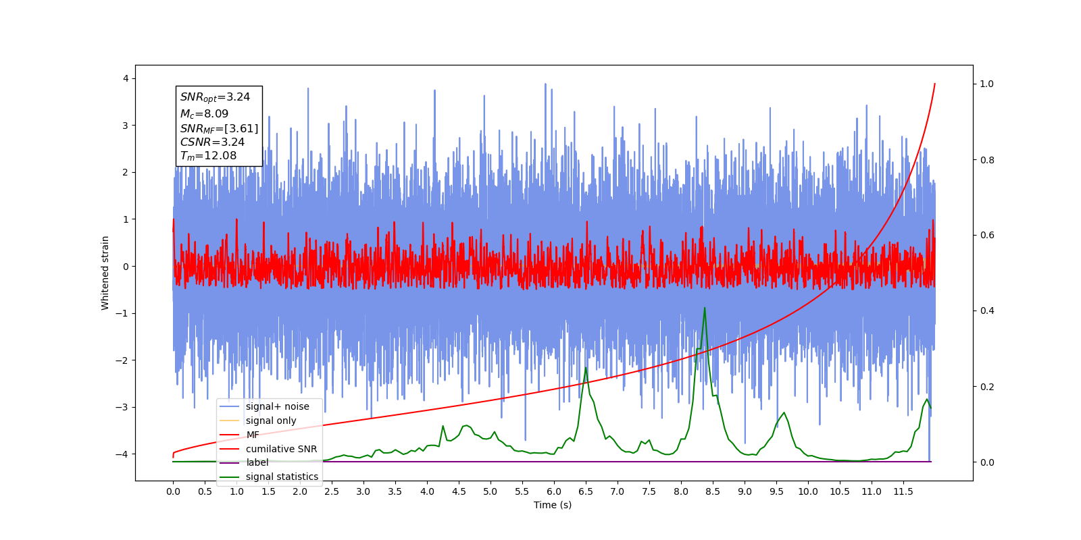Viewport: 1081px width, 540px height.
Task: Click the purple line swatch beside 'label'
Action: pos(230,462)
